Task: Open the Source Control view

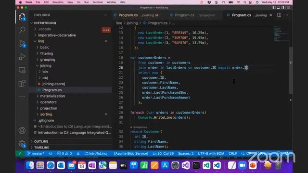Action: 22,44
